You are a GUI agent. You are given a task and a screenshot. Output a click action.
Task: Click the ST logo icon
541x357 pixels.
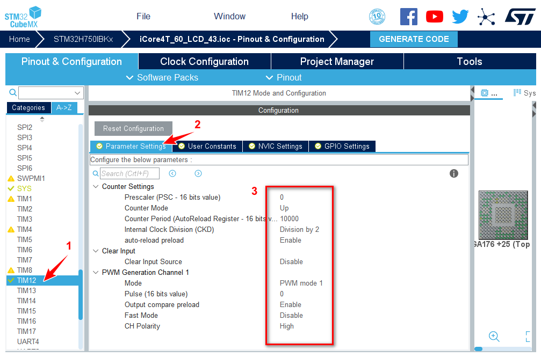click(520, 17)
